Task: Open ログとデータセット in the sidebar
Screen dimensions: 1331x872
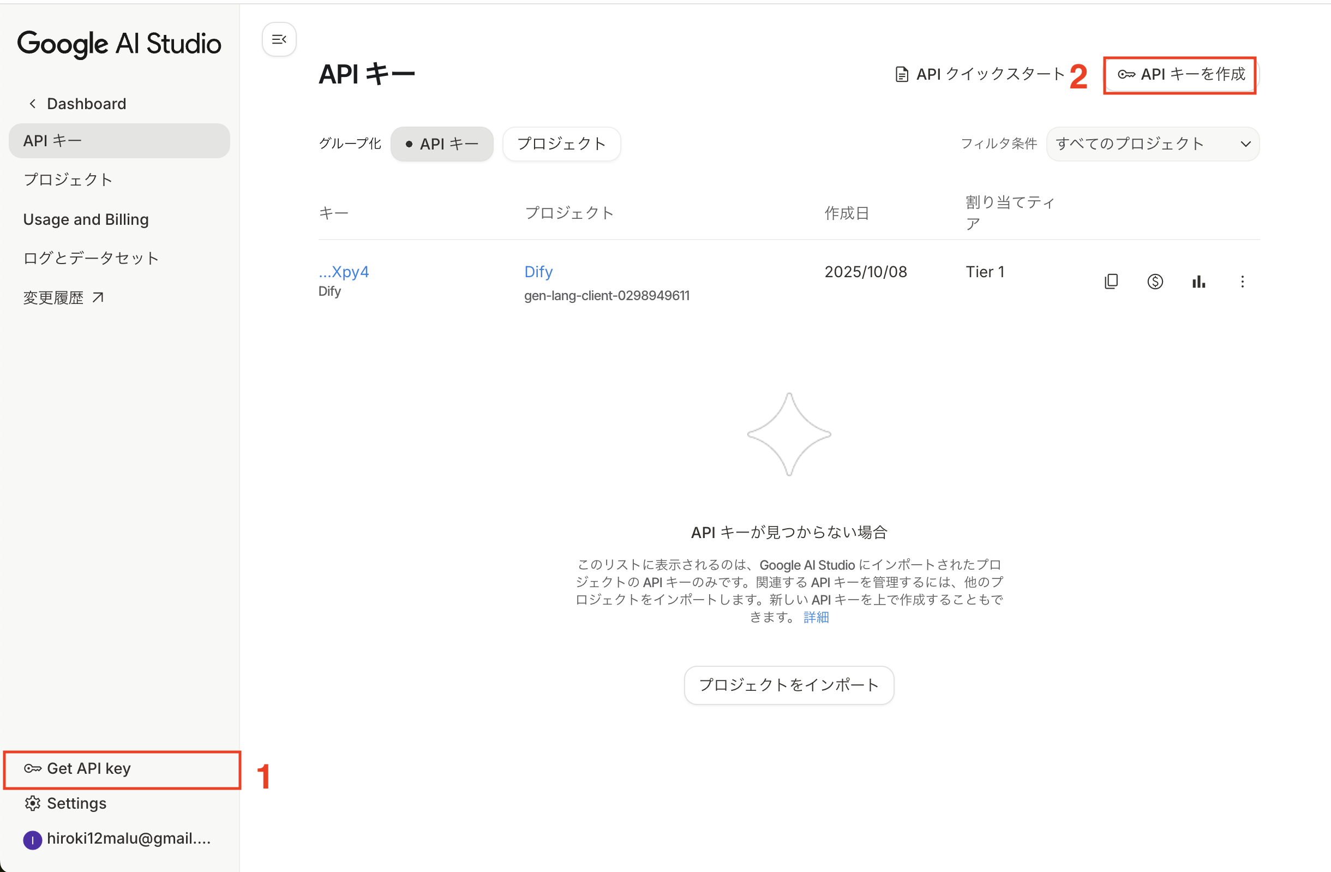Action: tap(91, 258)
